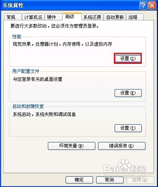Go to the 系统还原 tab
This screenshot has width=158, height=187.
coord(92,17)
